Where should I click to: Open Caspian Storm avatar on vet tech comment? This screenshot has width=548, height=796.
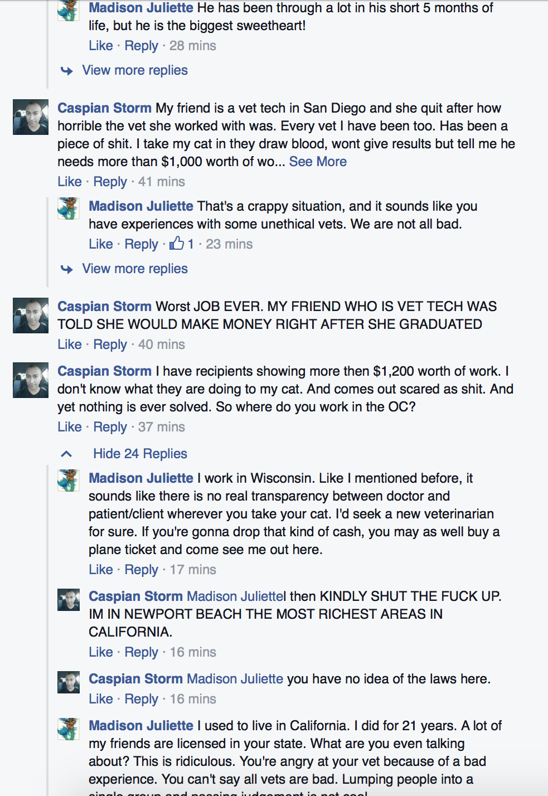[31, 117]
